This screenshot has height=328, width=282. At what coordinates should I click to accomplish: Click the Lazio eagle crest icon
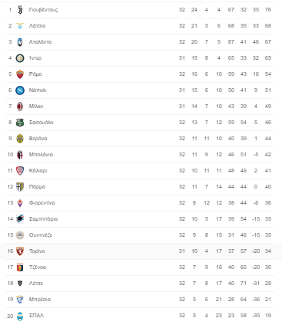20,26
